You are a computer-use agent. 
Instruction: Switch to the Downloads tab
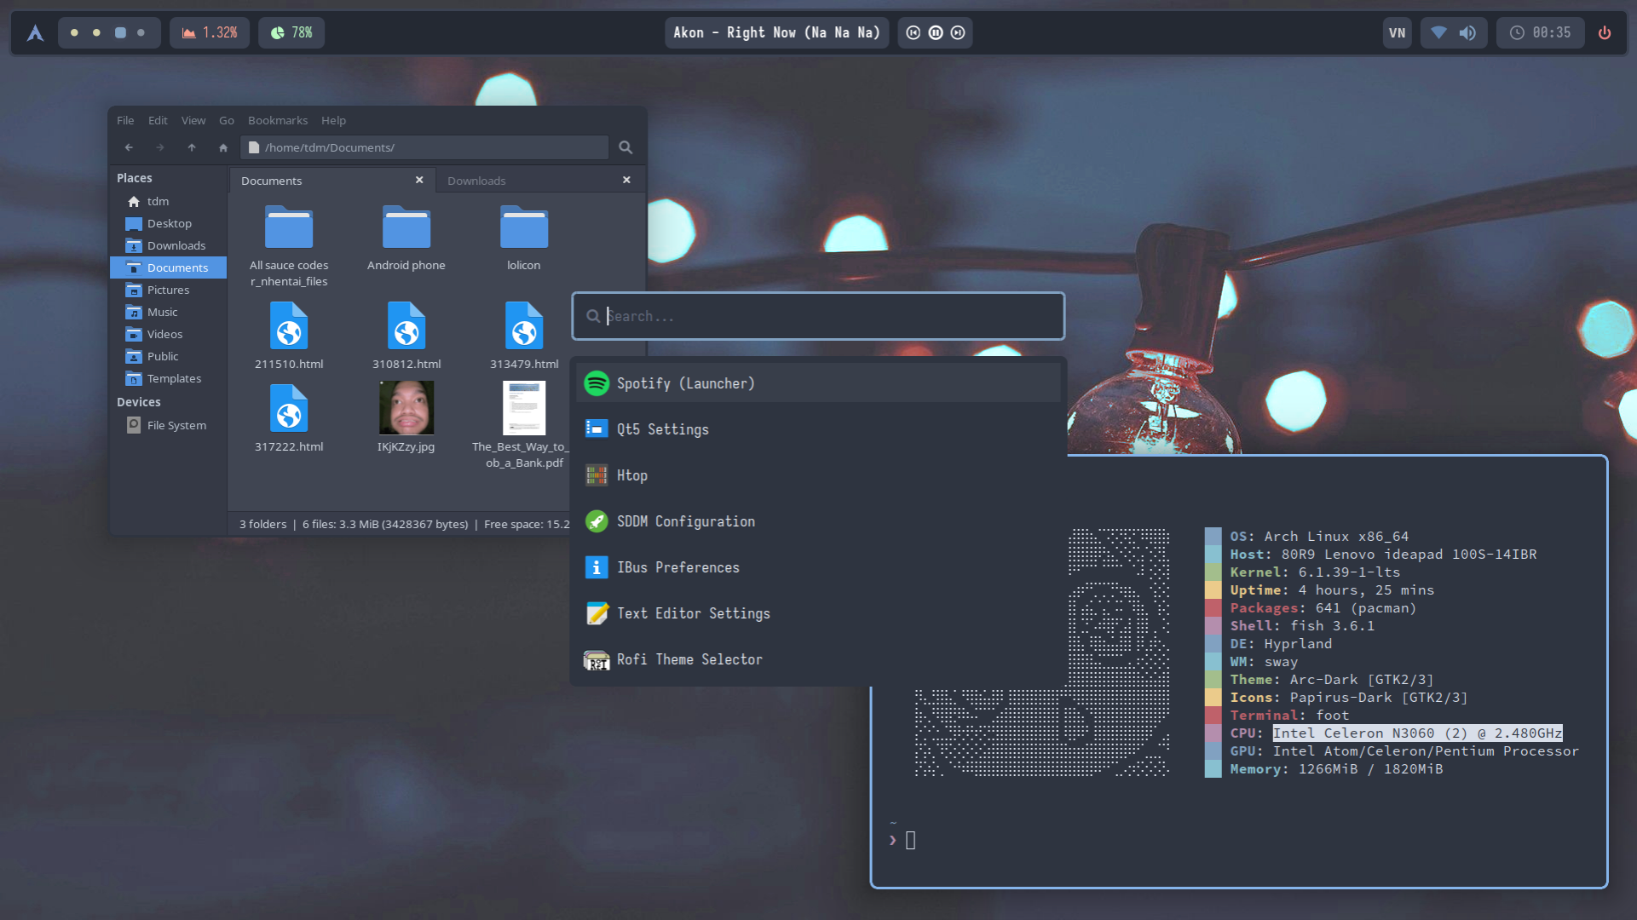pyautogui.click(x=476, y=181)
